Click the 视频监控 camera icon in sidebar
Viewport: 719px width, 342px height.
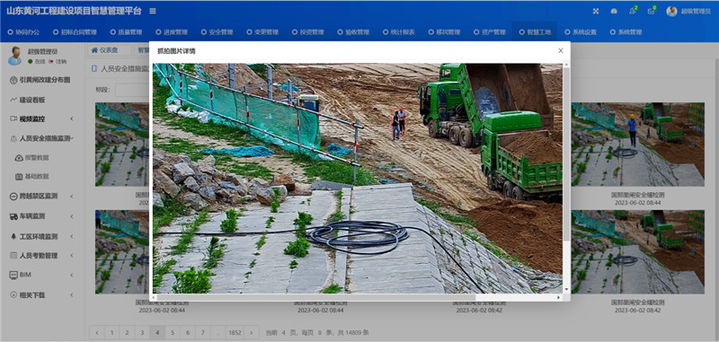[x=13, y=118]
